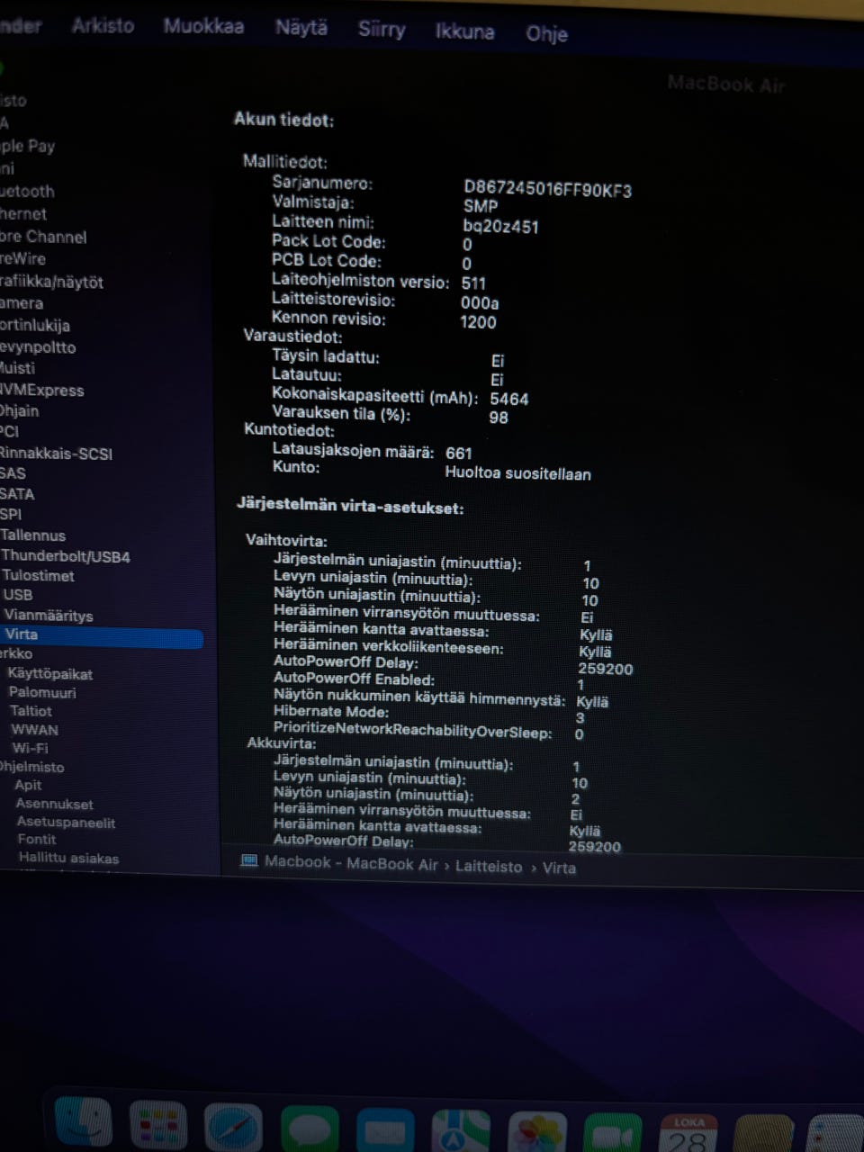The width and height of the screenshot is (864, 1152).
Task: Select Wi-Fi in the sidebar
Action: tap(31, 747)
